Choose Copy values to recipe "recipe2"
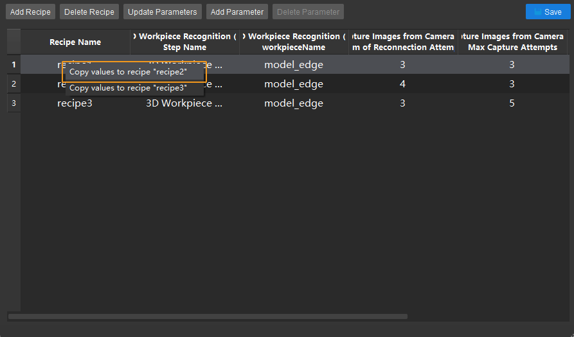574x337 pixels. 128,72
